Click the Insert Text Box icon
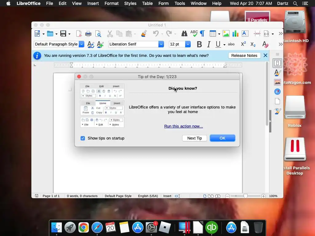The height and width of the screenshot is (236, 315). coord(245,33)
